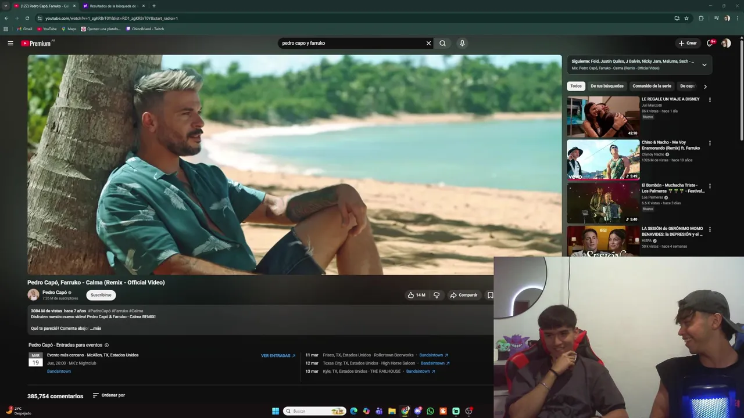Viewport: 744px width, 418px height.
Task: Click the Compartir share button
Action: (x=464, y=295)
